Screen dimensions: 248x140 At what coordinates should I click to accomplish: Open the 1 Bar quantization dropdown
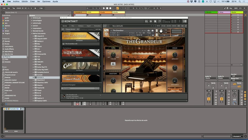tap(42, 8)
